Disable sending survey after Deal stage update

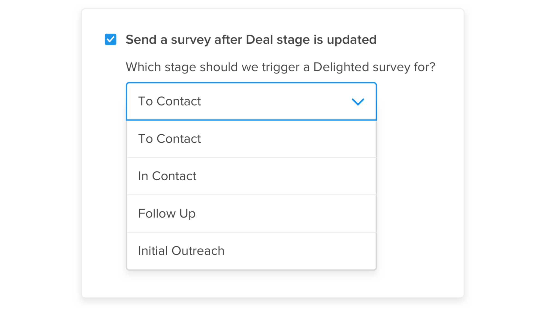coord(111,40)
